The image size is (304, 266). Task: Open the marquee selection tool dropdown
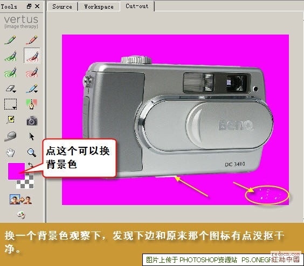(10, 104)
